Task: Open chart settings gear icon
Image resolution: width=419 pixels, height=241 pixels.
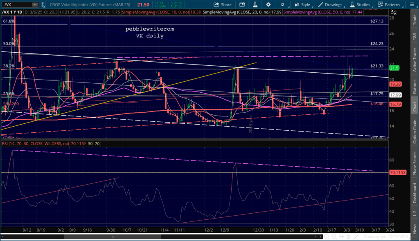Action: [268, 4]
